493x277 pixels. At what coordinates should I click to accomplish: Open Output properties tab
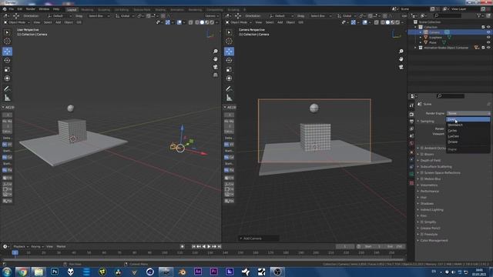pyautogui.click(x=411, y=122)
